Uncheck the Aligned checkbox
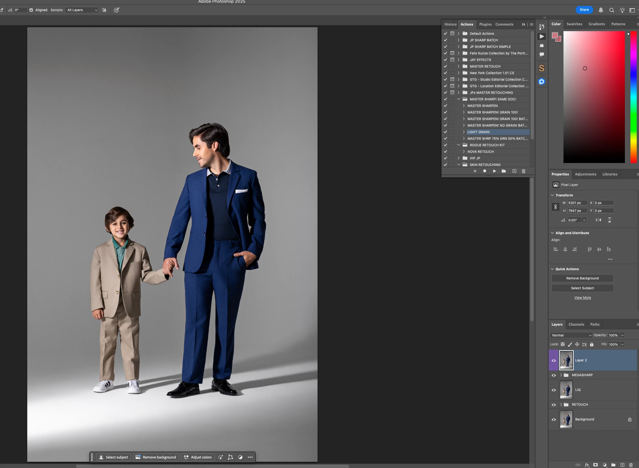This screenshot has height=468, width=639. coord(31,10)
